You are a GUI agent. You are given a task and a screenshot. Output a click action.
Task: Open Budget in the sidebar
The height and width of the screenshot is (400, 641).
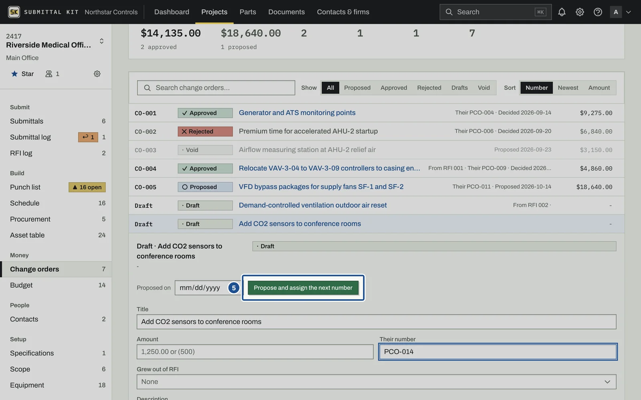coord(56,285)
